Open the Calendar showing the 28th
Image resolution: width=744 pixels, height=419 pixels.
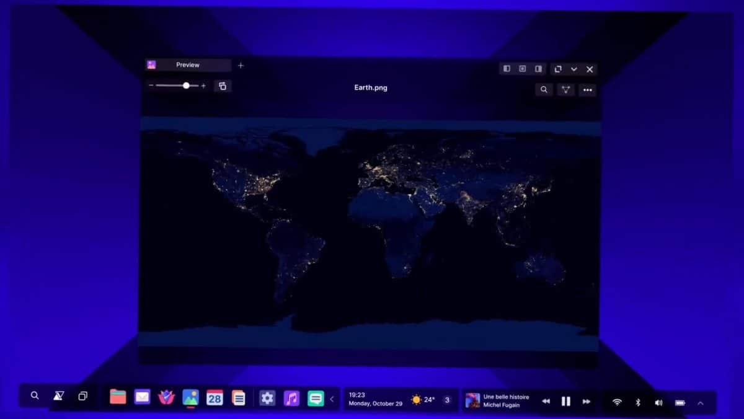215,397
